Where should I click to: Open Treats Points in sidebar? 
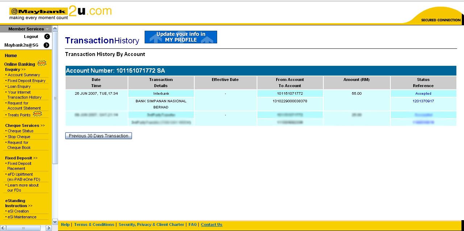click(19, 115)
